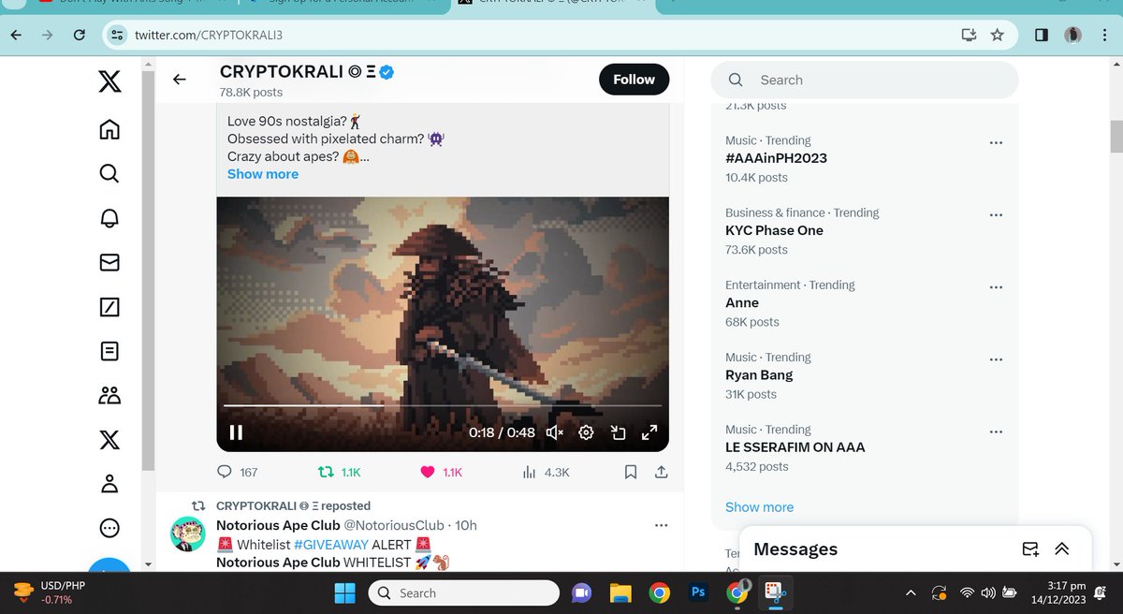The image size is (1123, 614).
Task: More options for #AAAinPH2023 trend
Action: (x=996, y=142)
